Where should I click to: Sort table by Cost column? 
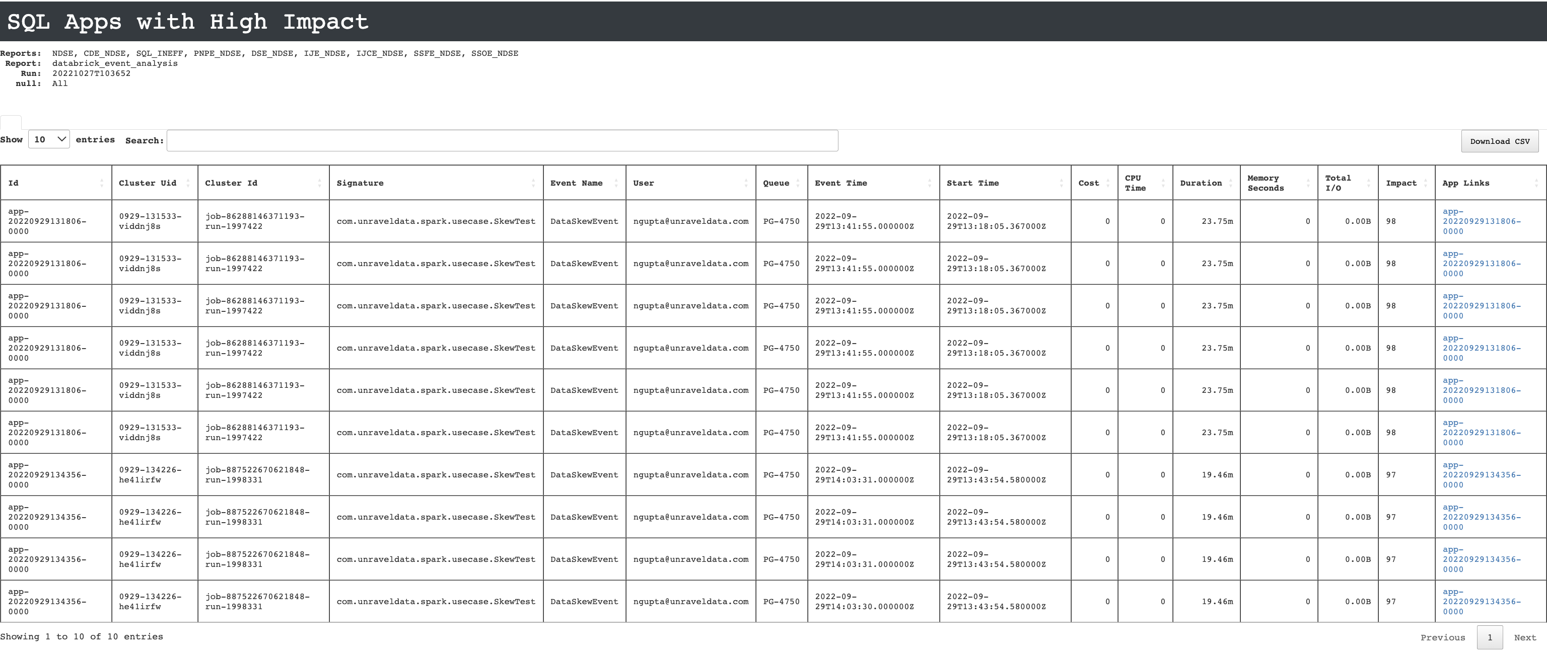[1094, 183]
